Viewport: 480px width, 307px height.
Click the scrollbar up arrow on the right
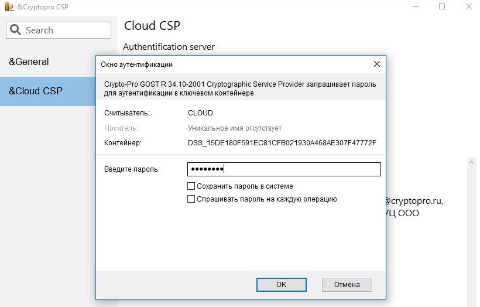pos(471,163)
